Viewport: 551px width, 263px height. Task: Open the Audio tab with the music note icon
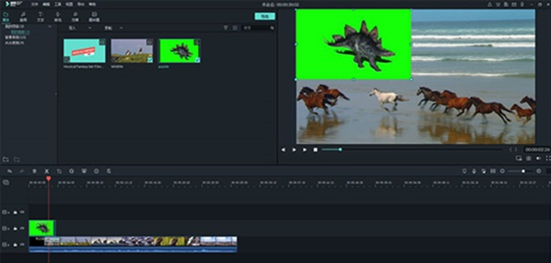pos(23,15)
